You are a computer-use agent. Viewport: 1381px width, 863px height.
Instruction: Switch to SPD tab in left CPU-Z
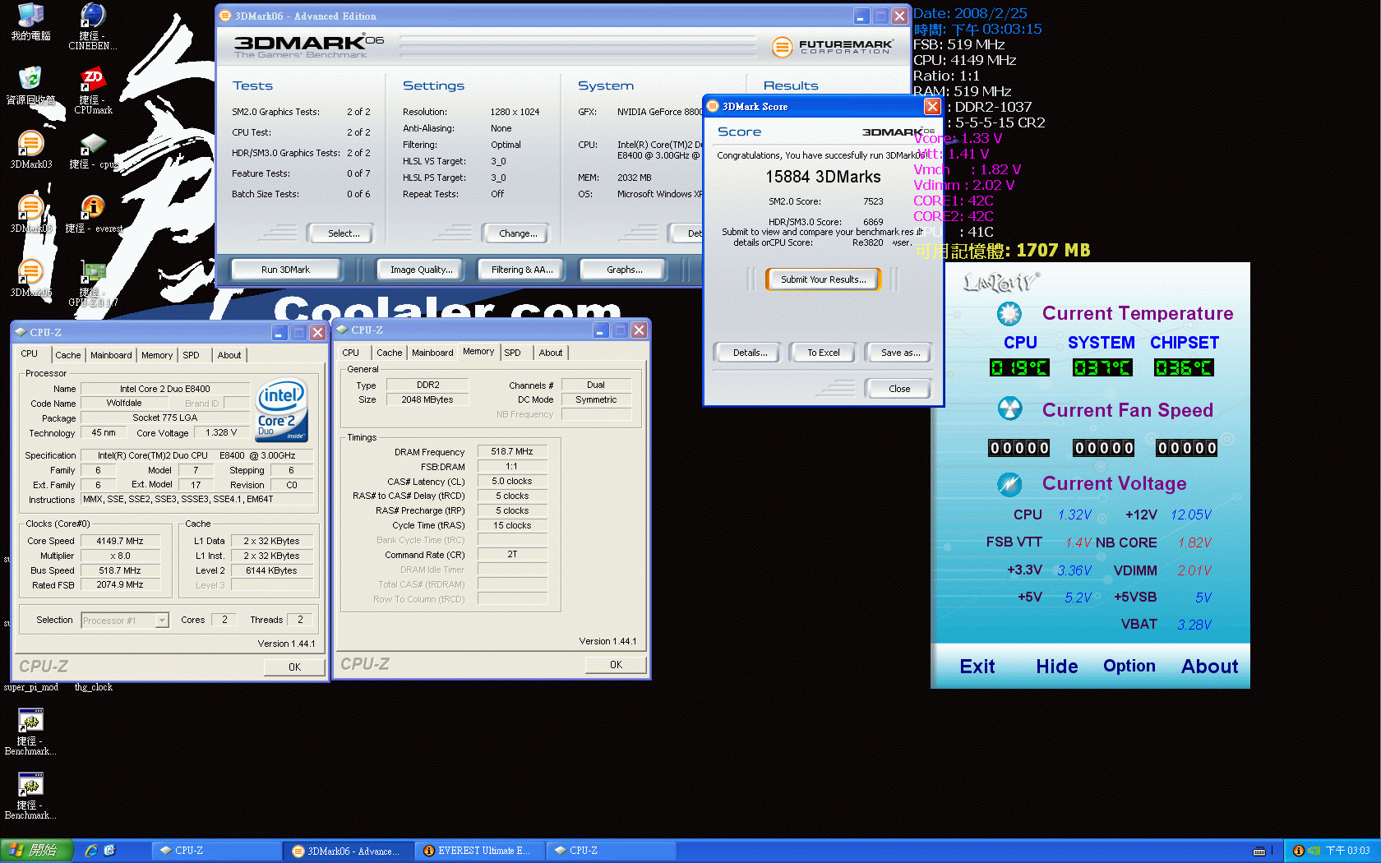point(191,355)
